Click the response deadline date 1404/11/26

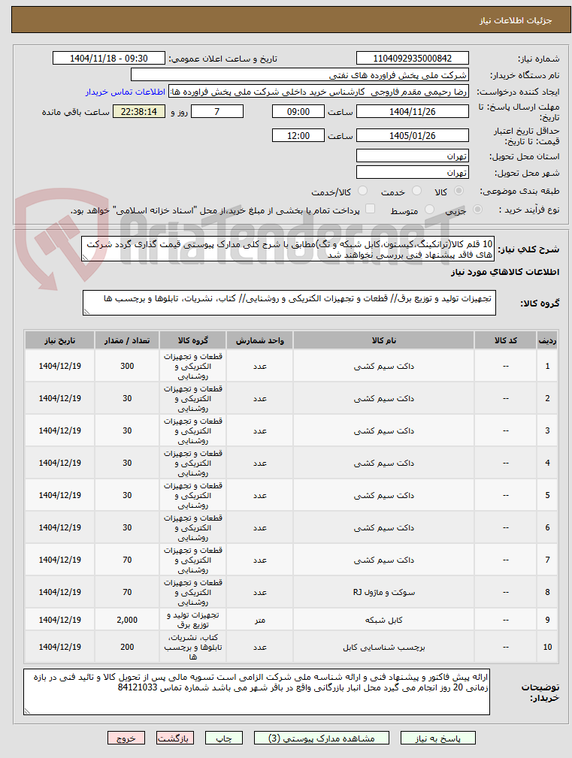coord(413,112)
